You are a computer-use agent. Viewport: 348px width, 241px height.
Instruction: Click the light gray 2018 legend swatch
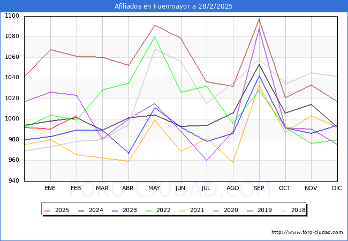click(284, 210)
